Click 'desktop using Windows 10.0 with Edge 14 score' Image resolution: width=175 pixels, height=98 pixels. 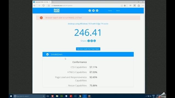tap(88, 24)
